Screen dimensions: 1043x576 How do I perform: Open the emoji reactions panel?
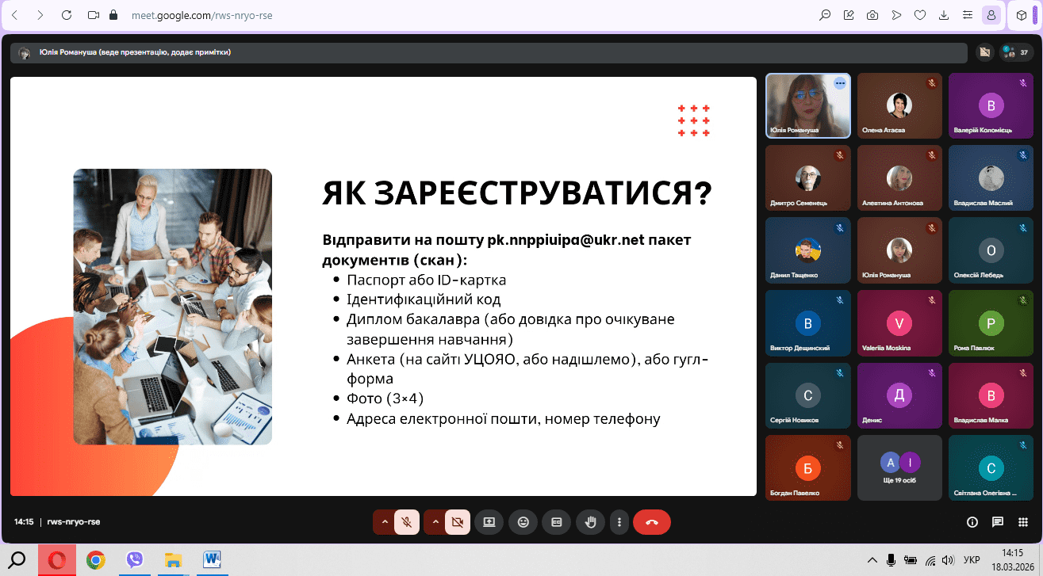coord(523,522)
